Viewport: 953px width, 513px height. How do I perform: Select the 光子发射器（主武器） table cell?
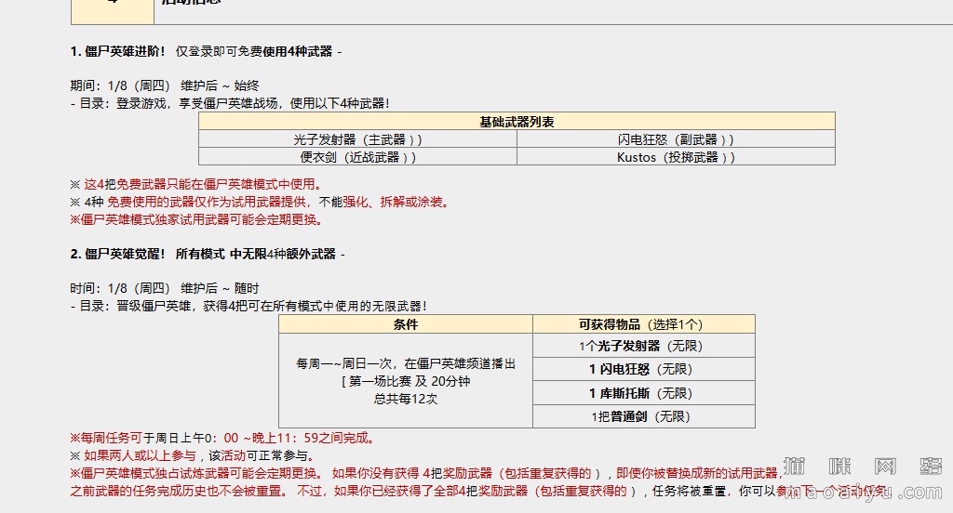point(357,139)
